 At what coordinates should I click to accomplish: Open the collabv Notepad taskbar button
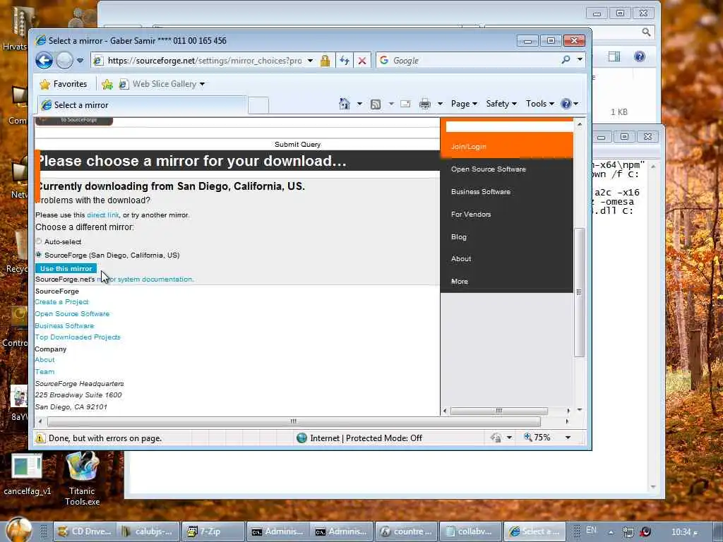(x=470, y=531)
